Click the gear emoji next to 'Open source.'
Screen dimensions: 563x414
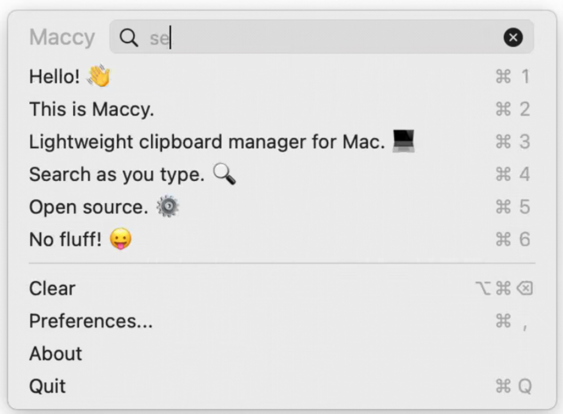(x=168, y=207)
